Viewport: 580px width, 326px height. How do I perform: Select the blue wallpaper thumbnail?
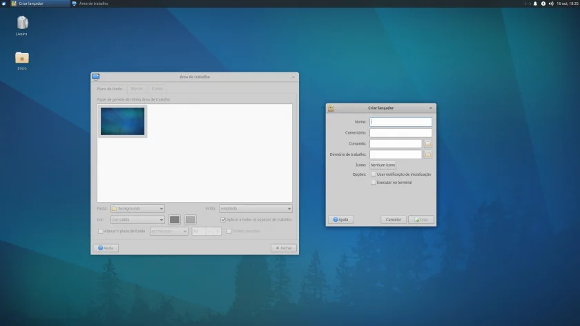122,121
